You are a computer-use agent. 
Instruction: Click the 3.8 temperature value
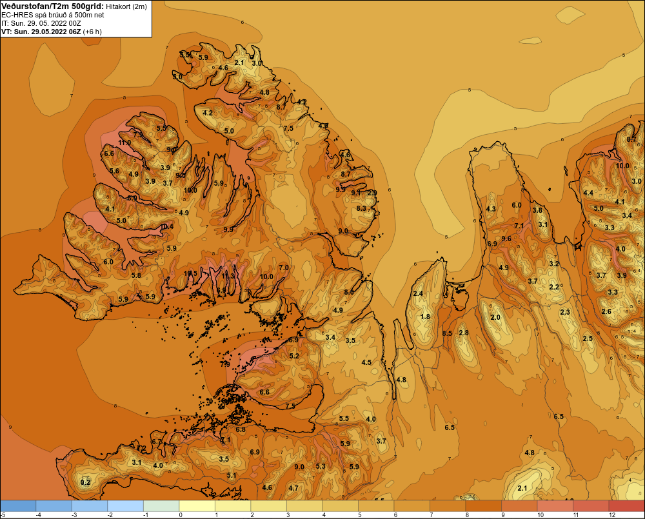(x=537, y=210)
